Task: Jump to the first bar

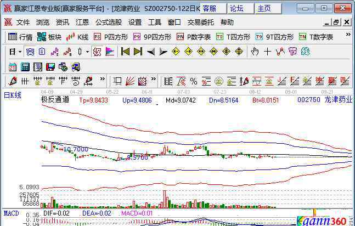Action: [125, 52]
